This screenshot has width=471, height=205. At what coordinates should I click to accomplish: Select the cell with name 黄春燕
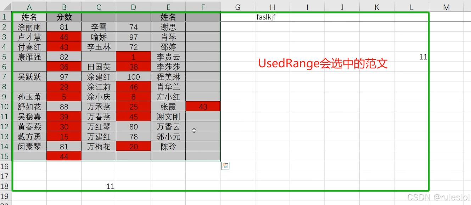[x=29, y=126]
